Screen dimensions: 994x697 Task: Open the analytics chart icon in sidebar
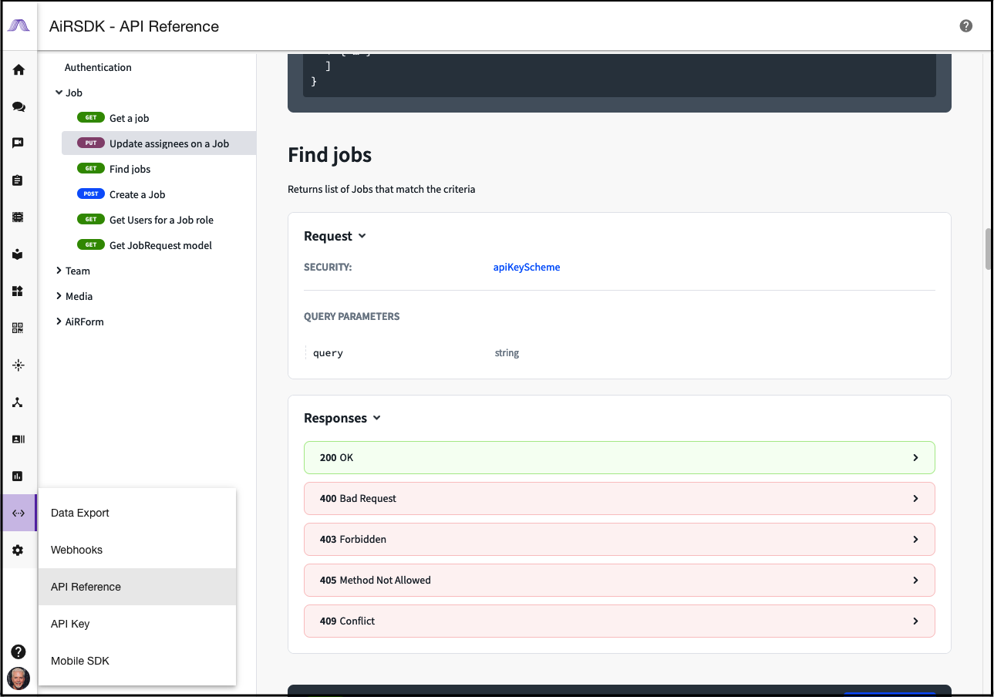tap(19, 476)
